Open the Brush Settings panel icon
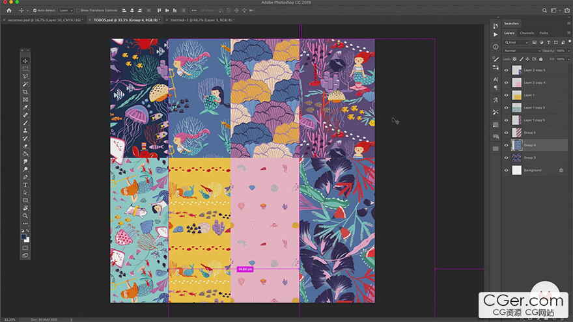573x322 pixels. tap(496, 59)
